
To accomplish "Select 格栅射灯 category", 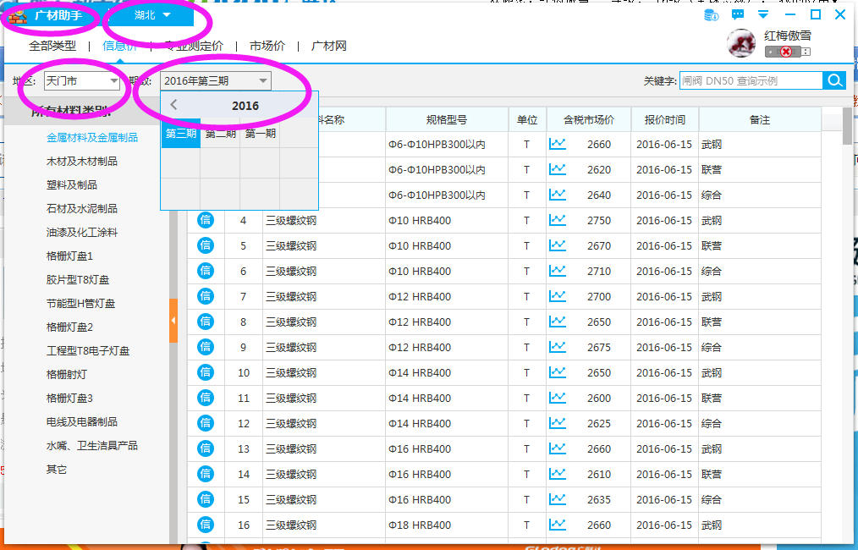I will 67,375.
